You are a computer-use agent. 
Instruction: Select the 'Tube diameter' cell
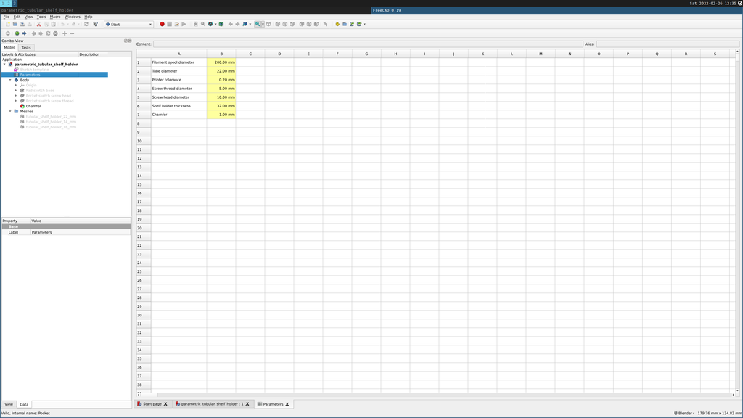tap(179, 71)
